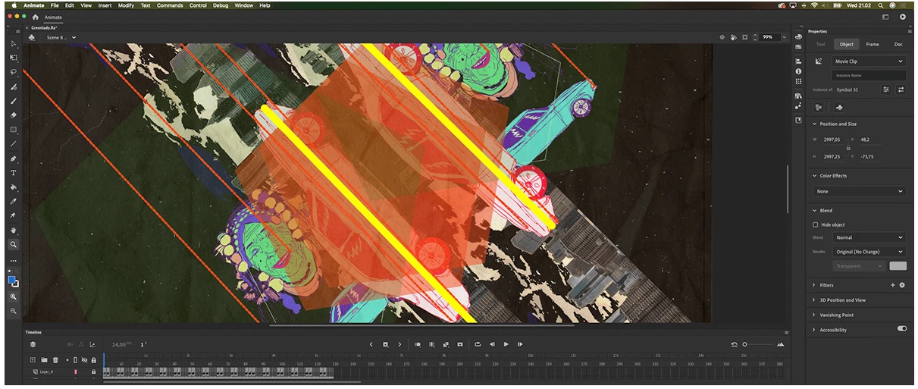Switch to the Doc properties tab
The width and height of the screenshot is (918, 389).
point(898,45)
